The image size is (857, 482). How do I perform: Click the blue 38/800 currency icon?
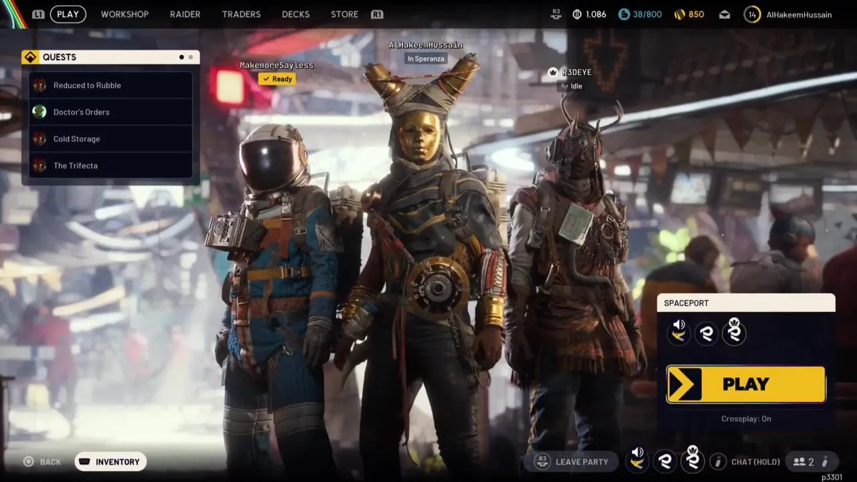(x=624, y=14)
